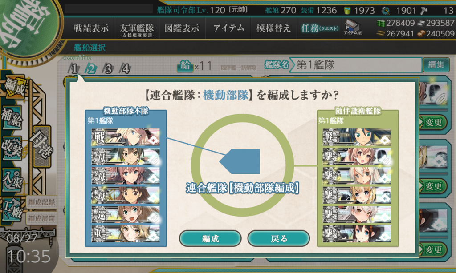Switch to fleet tab 2
The image size is (456, 273).
91,69
